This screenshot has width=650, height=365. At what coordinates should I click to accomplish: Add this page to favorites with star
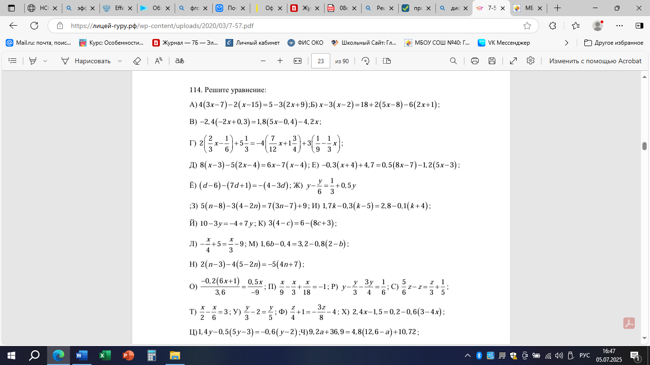click(x=527, y=26)
